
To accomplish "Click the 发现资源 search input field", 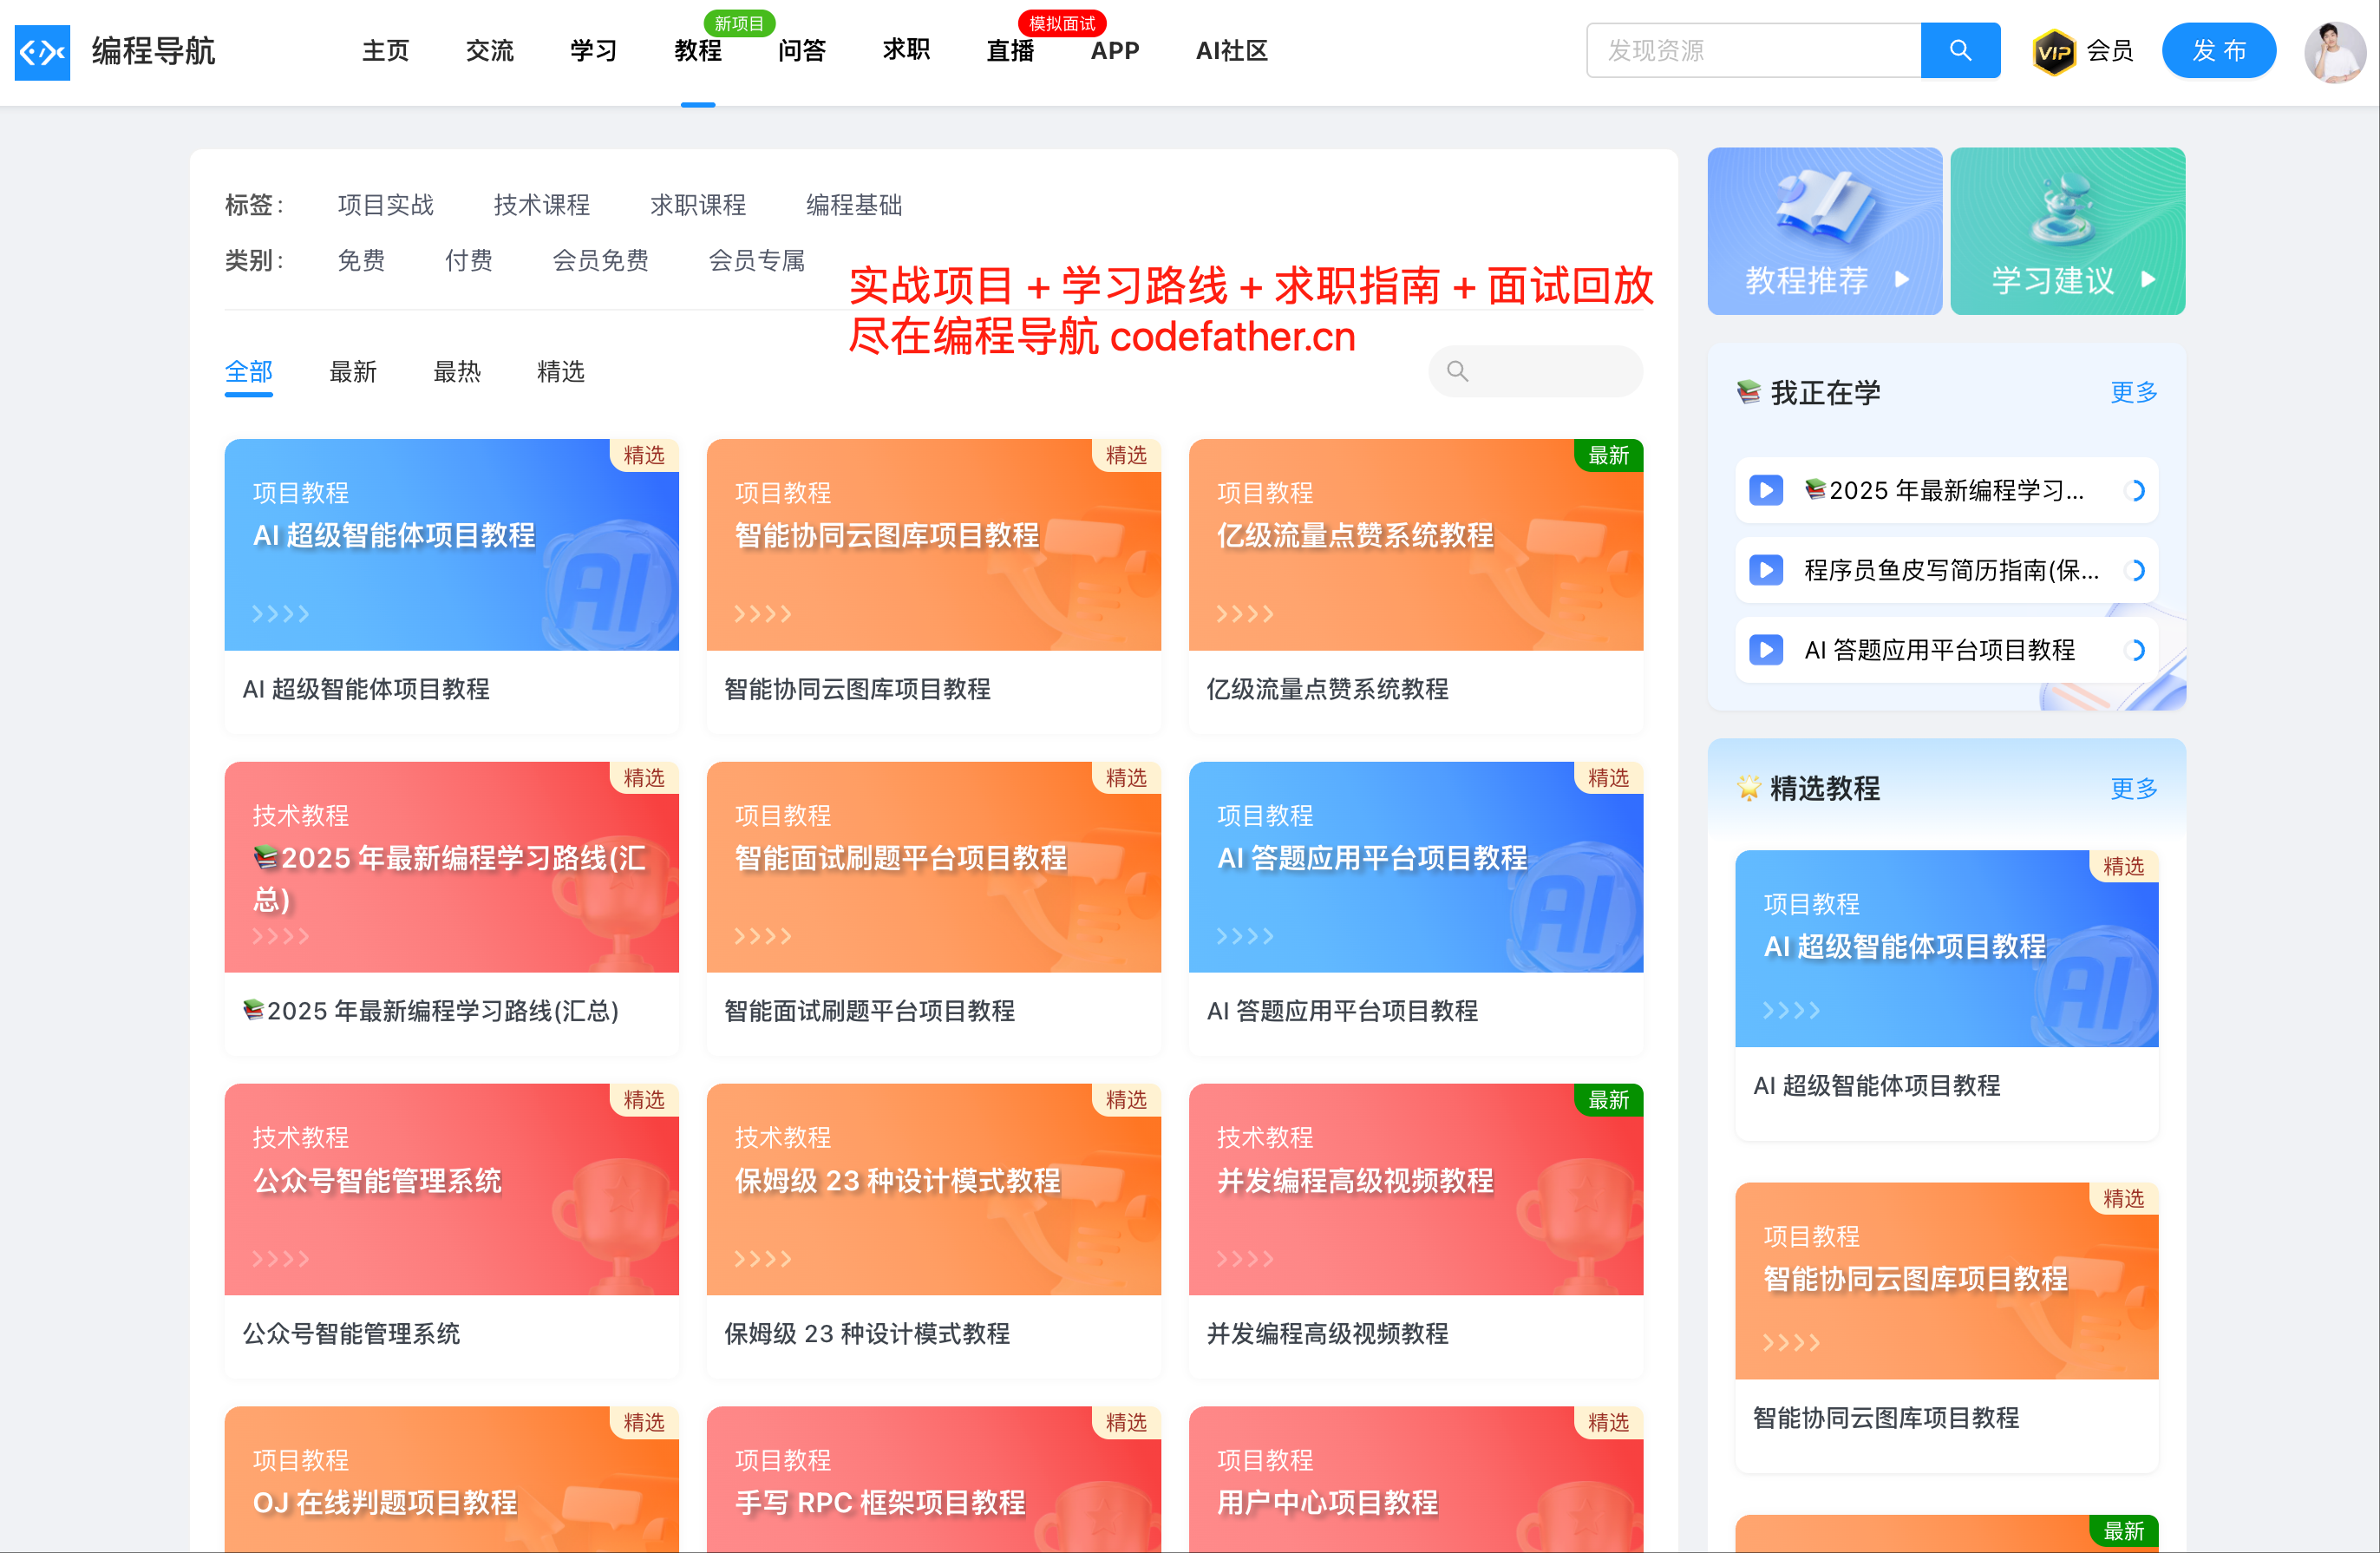I will point(1752,50).
